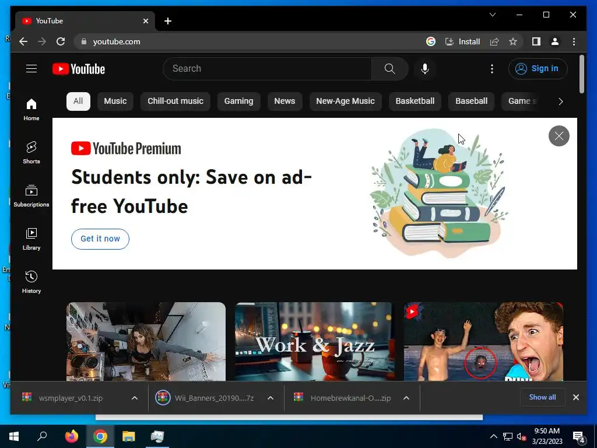Select the Baseball category chip
The width and height of the screenshot is (597, 448).
pyautogui.click(x=471, y=101)
